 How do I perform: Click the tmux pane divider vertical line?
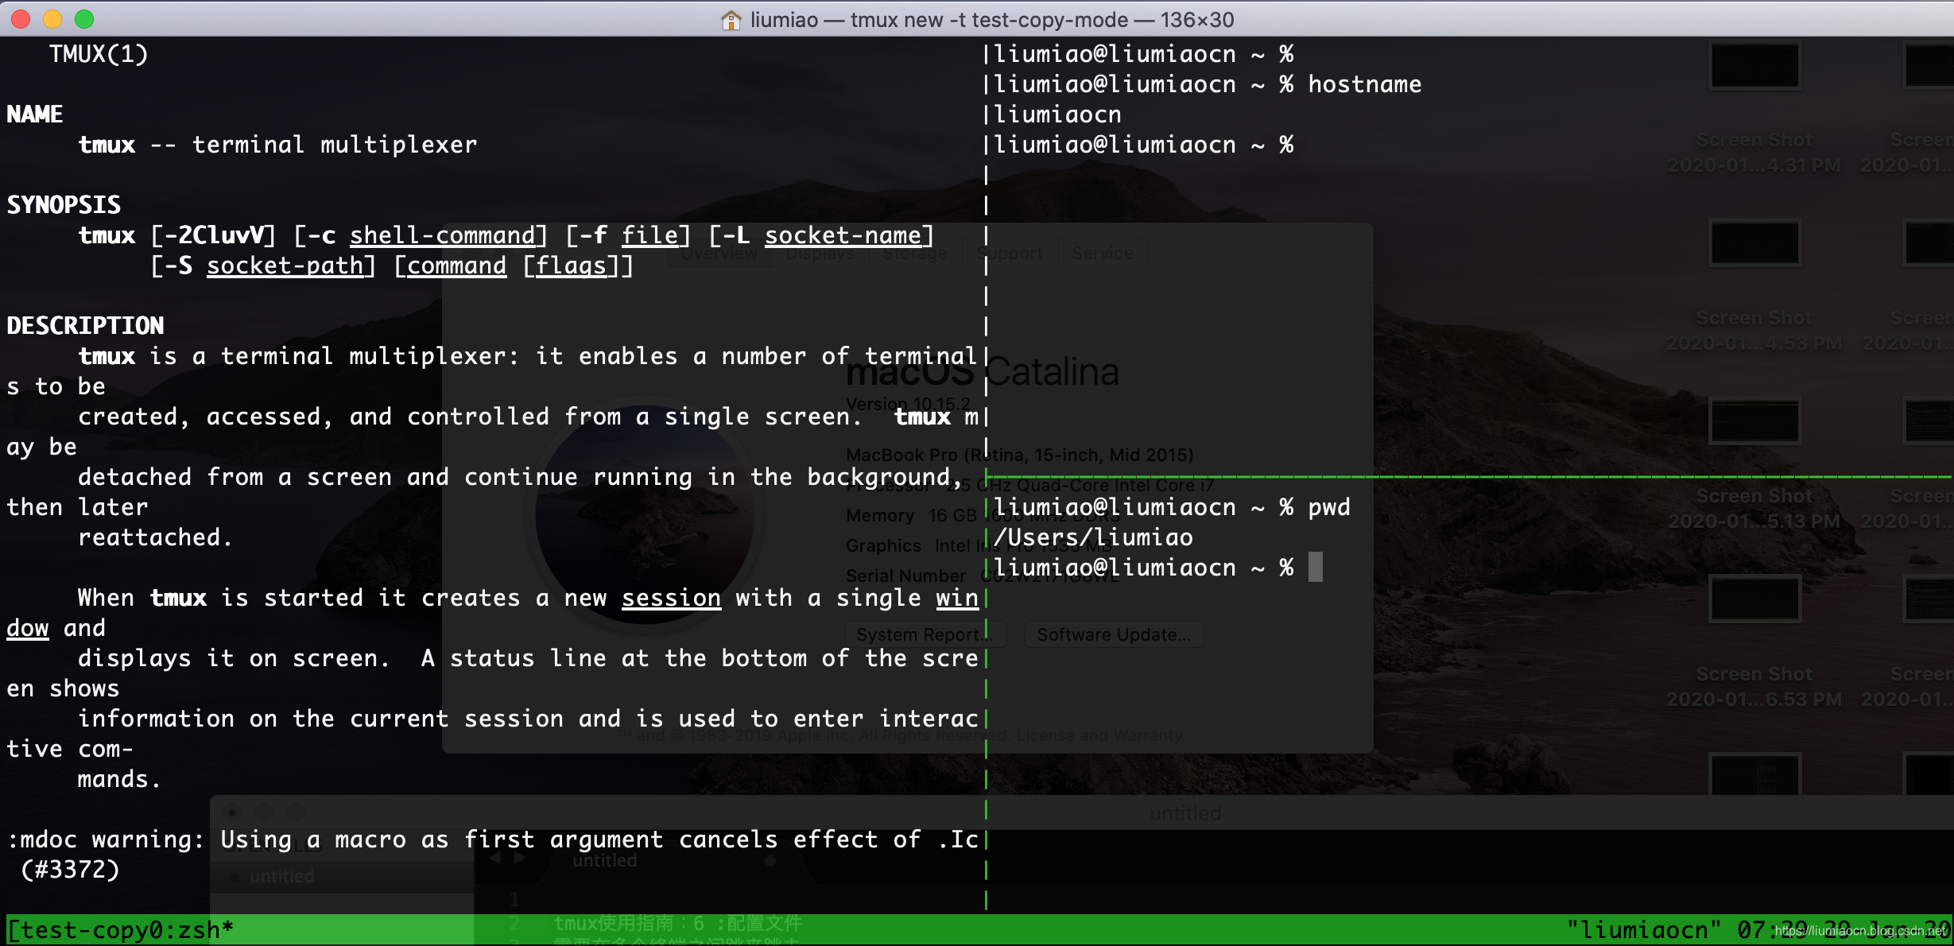click(983, 474)
